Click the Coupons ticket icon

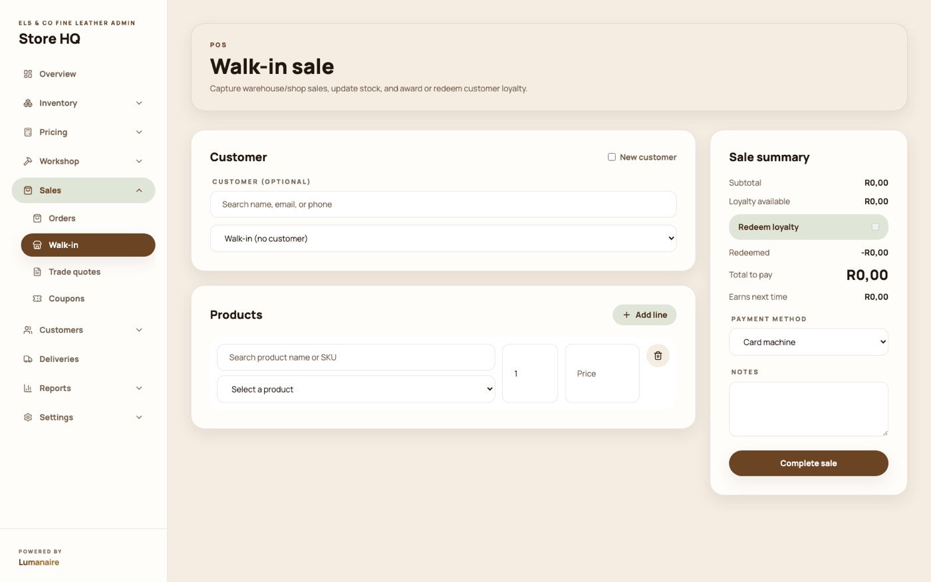pos(37,299)
